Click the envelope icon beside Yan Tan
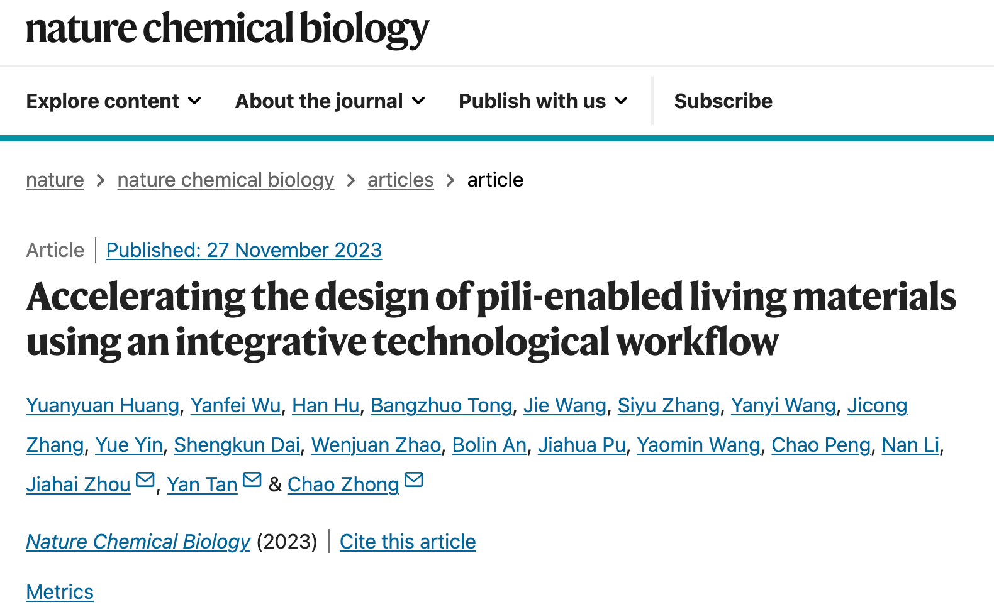The height and width of the screenshot is (612, 994). tap(252, 480)
